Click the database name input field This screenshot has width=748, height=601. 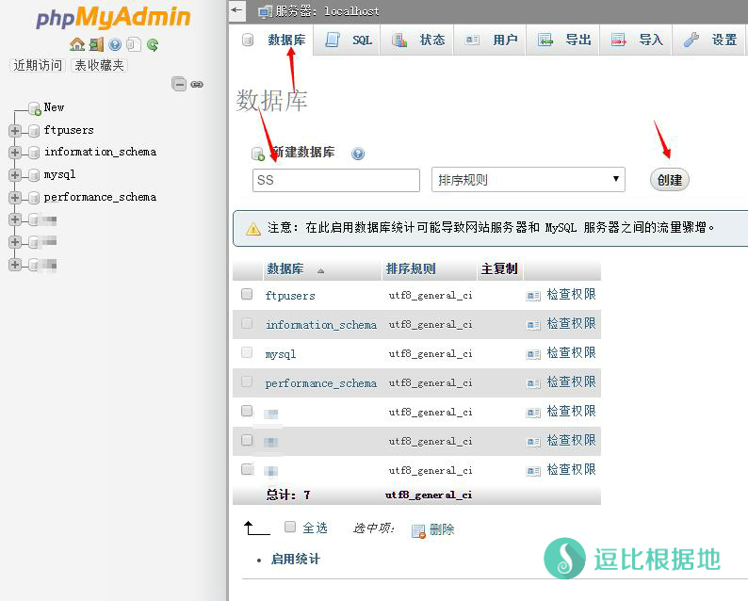335,180
